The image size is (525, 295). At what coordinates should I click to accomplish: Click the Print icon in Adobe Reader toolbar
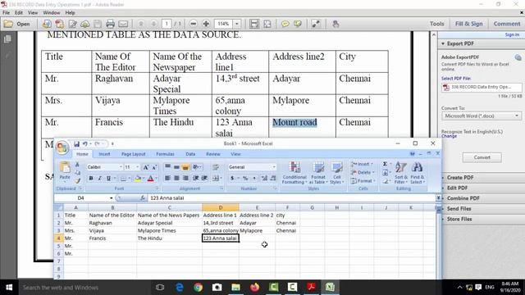[x=110, y=24]
